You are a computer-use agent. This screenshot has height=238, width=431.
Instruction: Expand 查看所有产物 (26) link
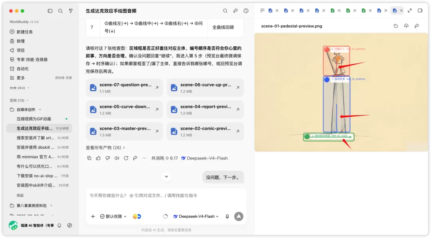tap(105, 148)
